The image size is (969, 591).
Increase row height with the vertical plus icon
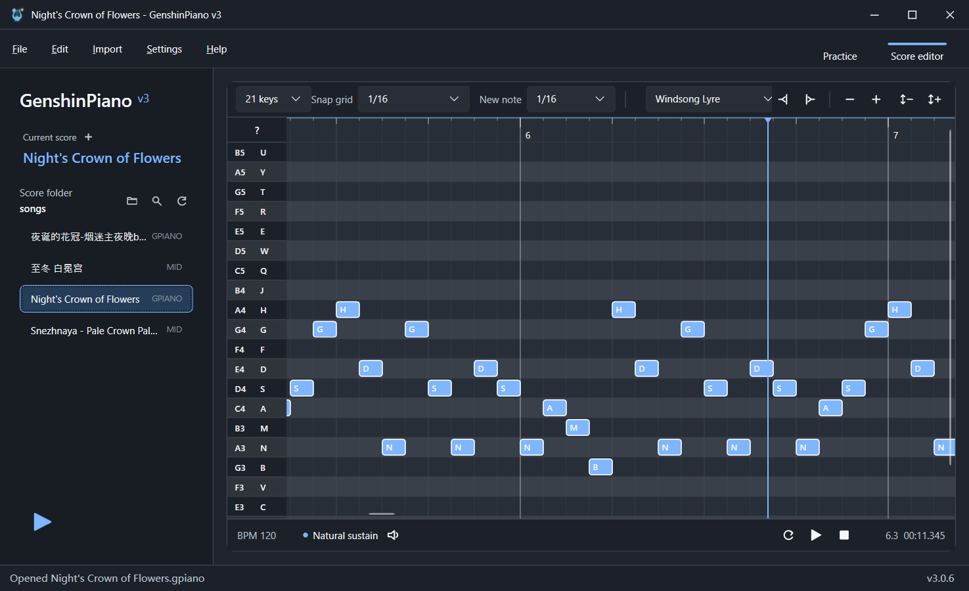pos(934,99)
